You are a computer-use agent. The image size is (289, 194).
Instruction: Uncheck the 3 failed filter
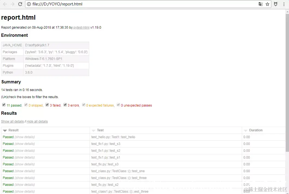click(x=47, y=105)
